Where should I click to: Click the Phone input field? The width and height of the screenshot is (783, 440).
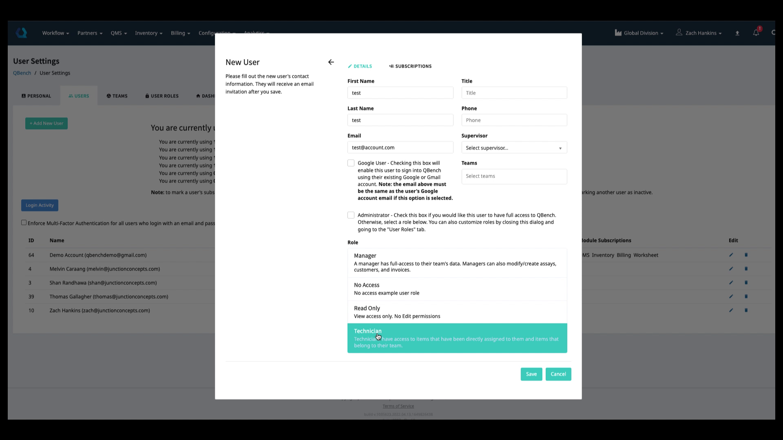[514, 120]
